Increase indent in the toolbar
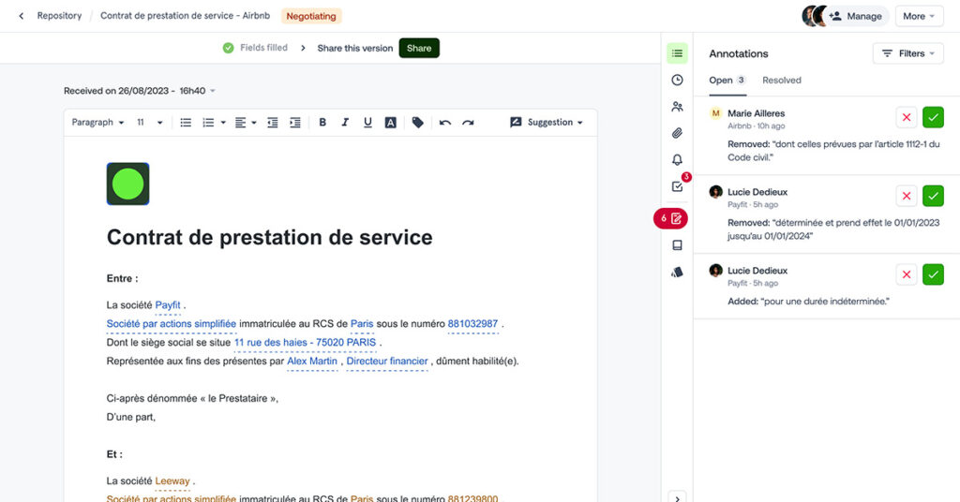The width and height of the screenshot is (960, 502). pyautogui.click(x=295, y=123)
